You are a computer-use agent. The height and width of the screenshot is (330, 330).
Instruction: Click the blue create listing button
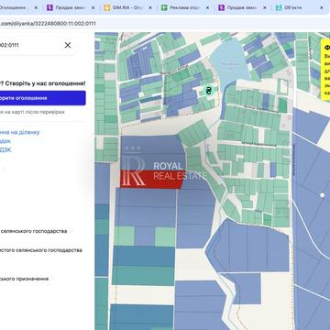(x=43, y=98)
